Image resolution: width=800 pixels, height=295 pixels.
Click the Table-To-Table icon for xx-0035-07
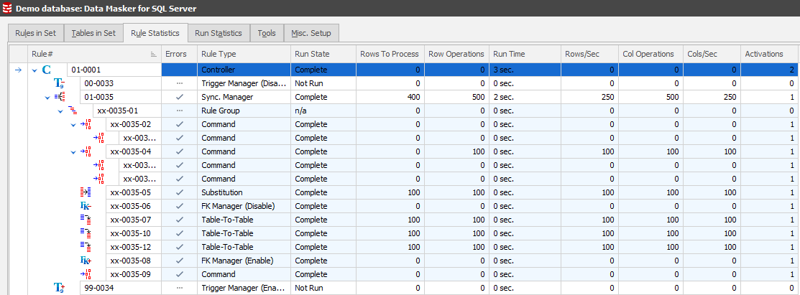click(x=86, y=220)
